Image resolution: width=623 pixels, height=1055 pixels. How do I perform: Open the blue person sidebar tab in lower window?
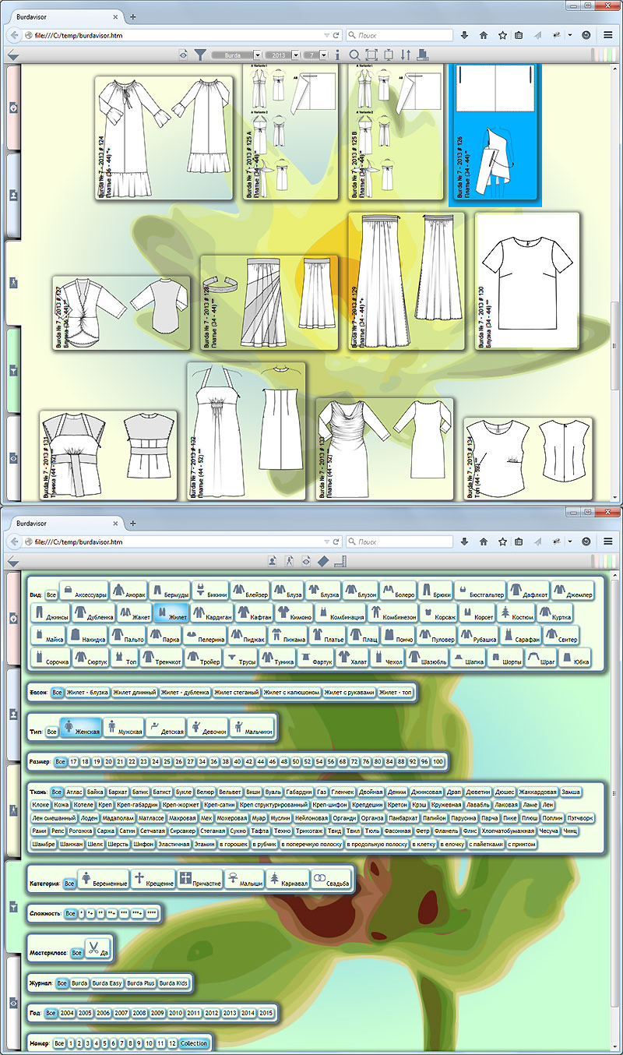point(12,714)
